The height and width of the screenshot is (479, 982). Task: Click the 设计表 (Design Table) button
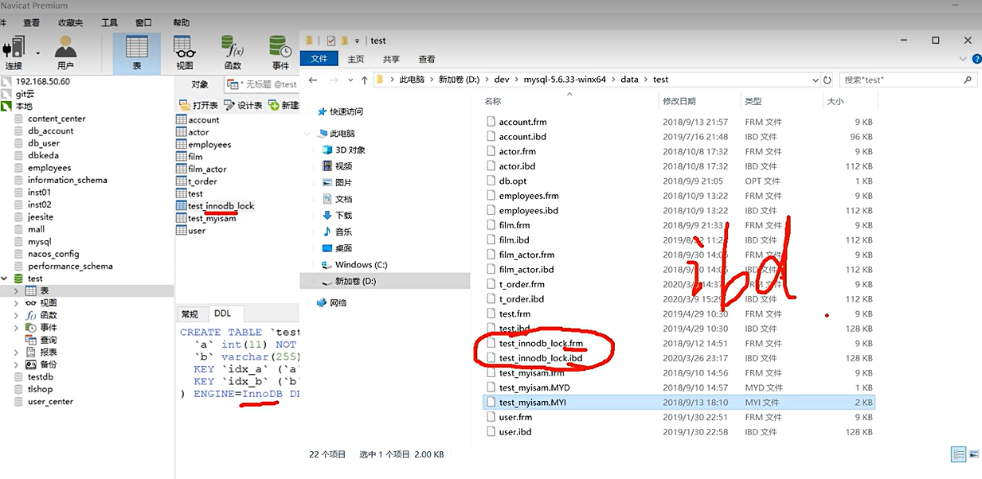243,105
